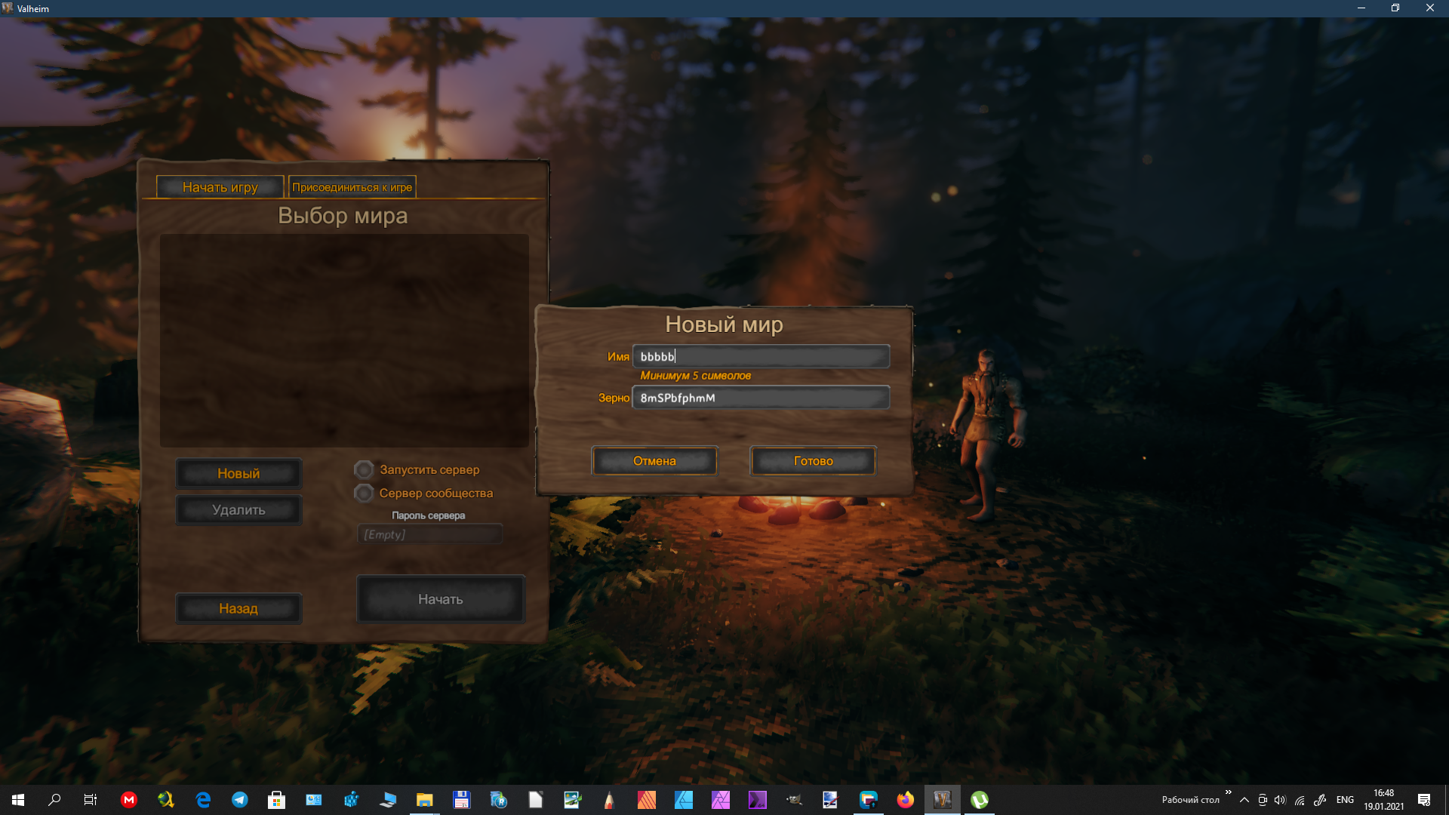Expand the Рабочий стол toolbar chevron
Screen dimensions: 1449x815
(x=1228, y=792)
